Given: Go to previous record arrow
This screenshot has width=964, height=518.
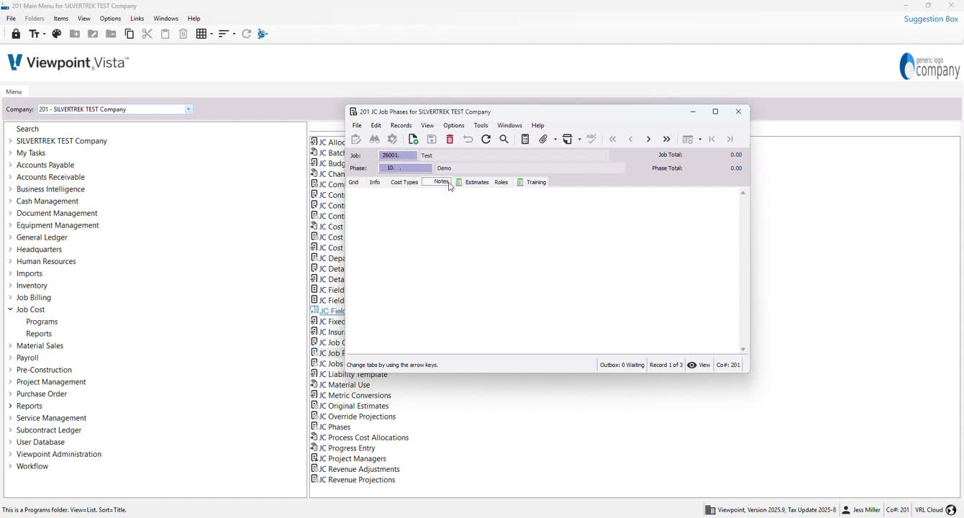Looking at the screenshot, I should click(x=631, y=140).
